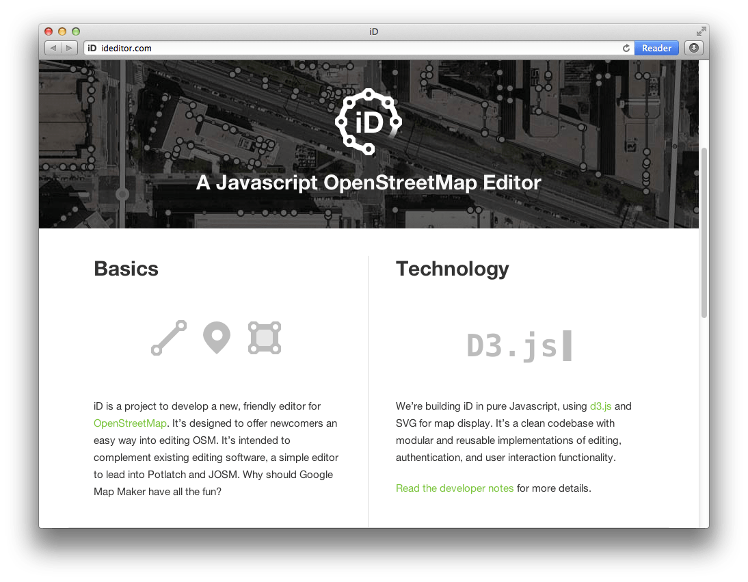Click the map pin point icon under Basics

pyautogui.click(x=217, y=338)
